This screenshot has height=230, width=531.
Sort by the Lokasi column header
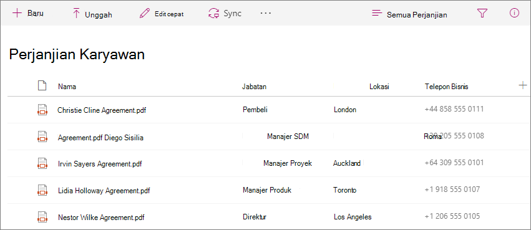pyautogui.click(x=379, y=87)
